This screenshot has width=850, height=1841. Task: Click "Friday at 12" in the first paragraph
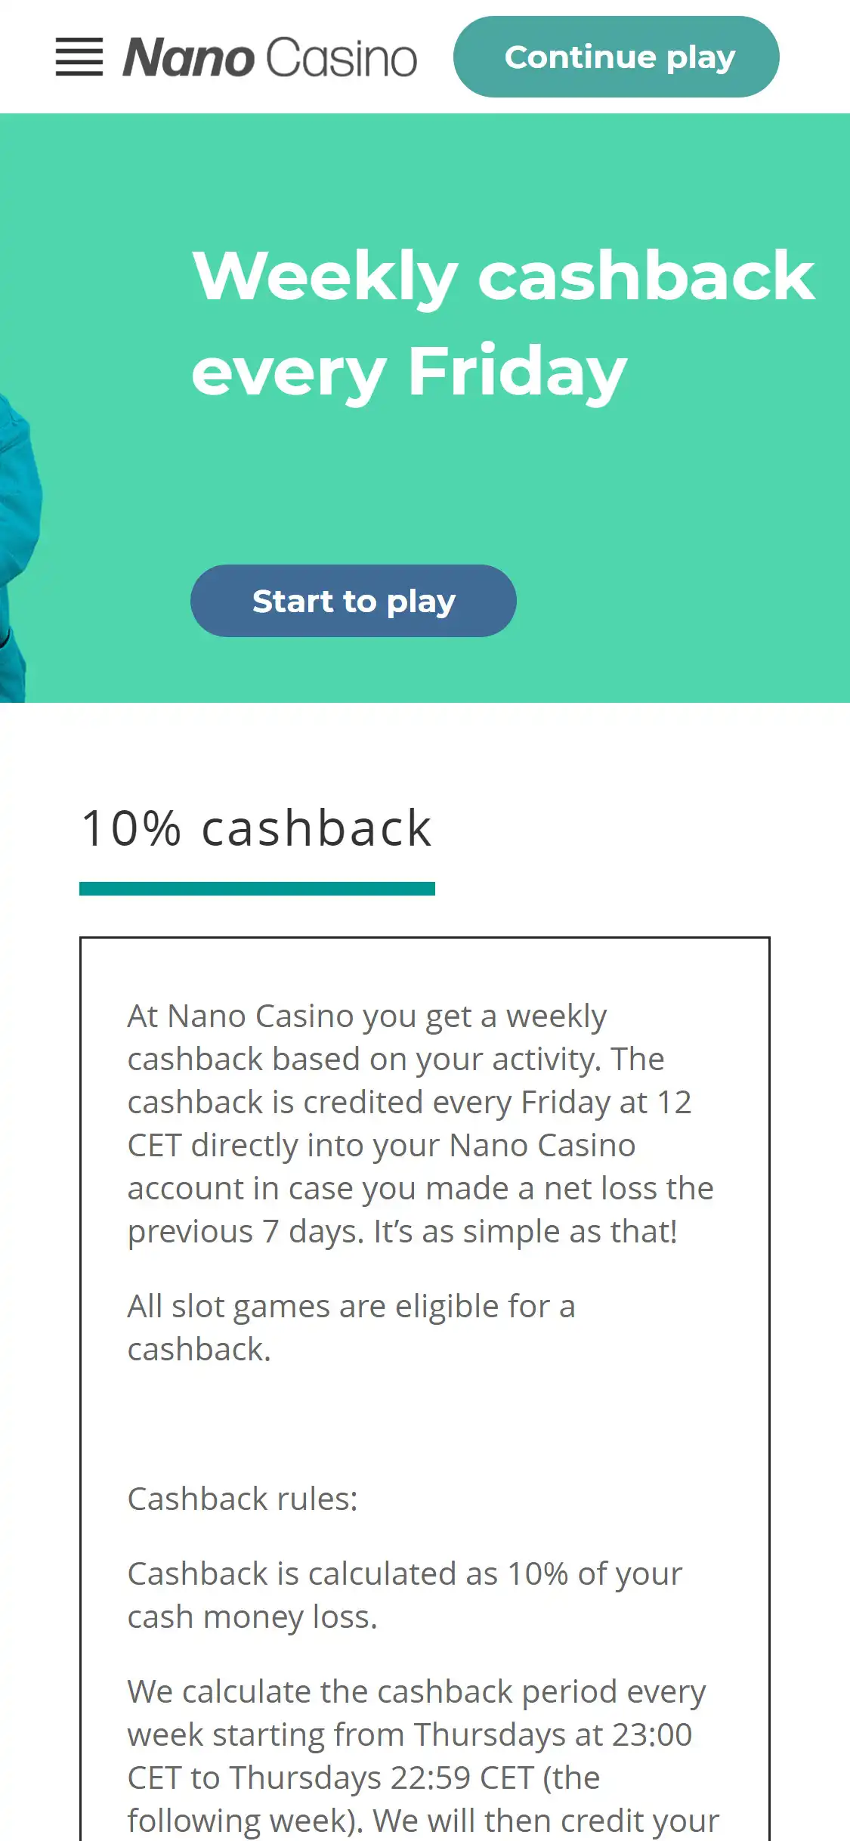pos(606,1103)
